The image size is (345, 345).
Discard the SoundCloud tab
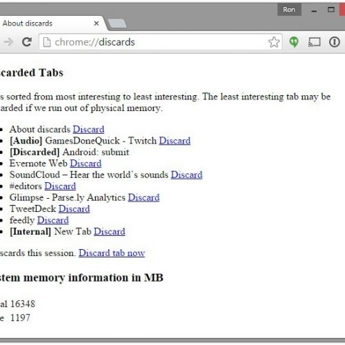pos(187,175)
